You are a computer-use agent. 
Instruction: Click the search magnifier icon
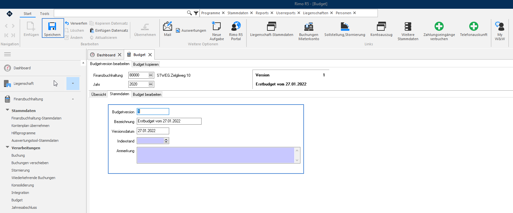189,13
